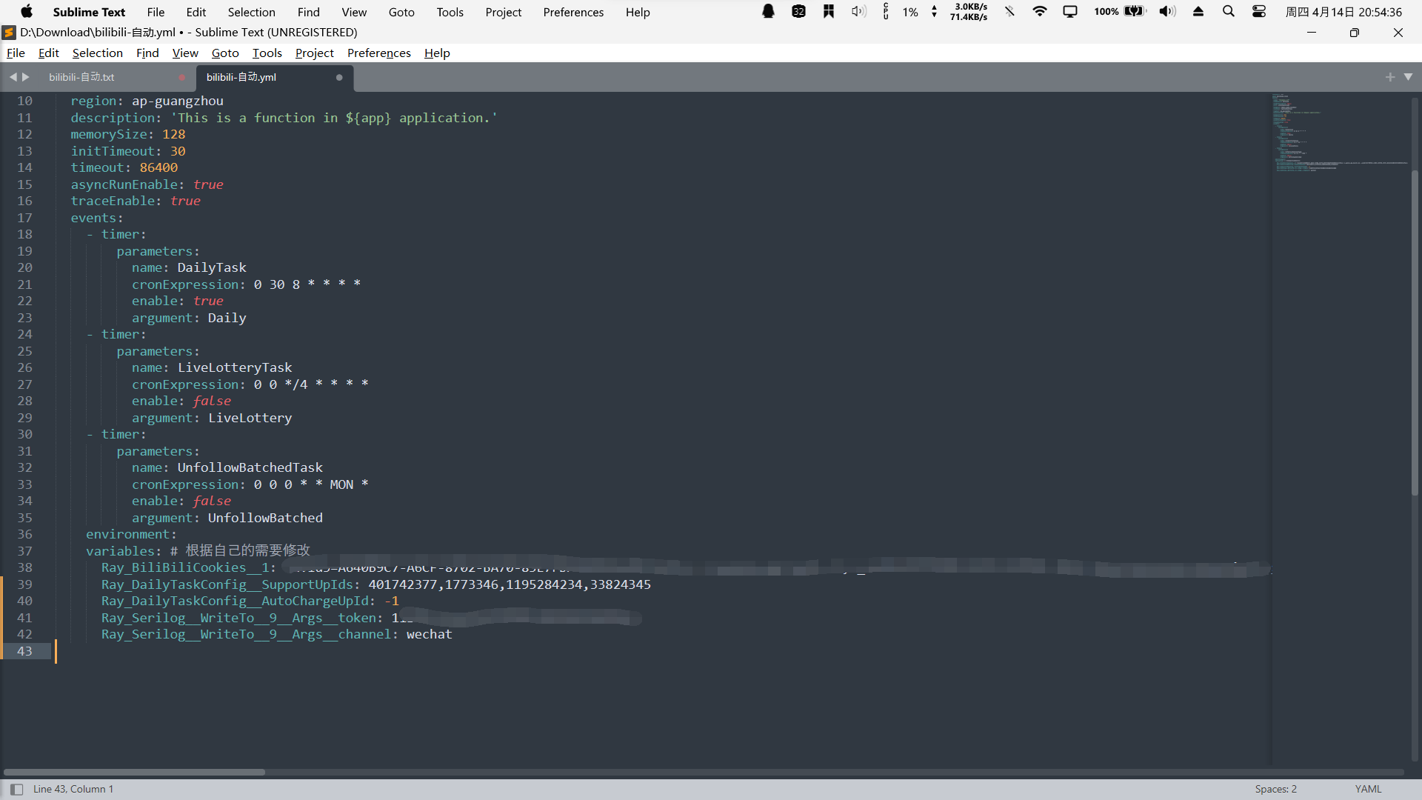Click the SupportUpIds number list

[510, 584]
